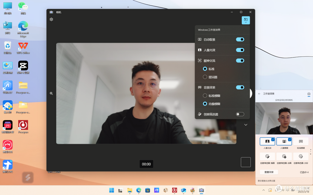Open the WeChat (微信) desktop shortcut
313x195 pixels.
23,8
